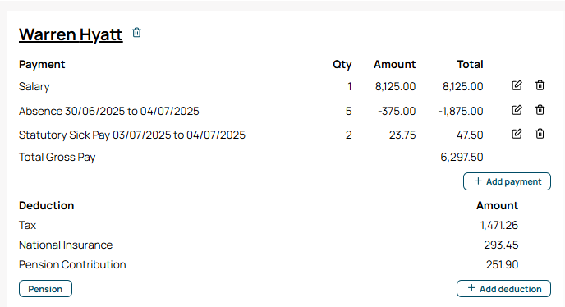Select the Salary row label
The height and width of the screenshot is (307, 565).
(x=34, y=86)
